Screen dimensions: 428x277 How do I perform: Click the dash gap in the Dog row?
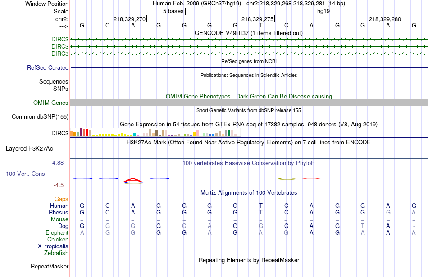[414, 226]
